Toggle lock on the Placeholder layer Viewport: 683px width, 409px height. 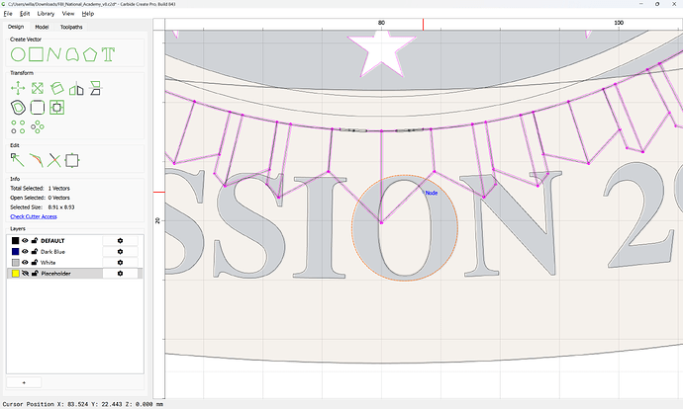click(35, 273)
